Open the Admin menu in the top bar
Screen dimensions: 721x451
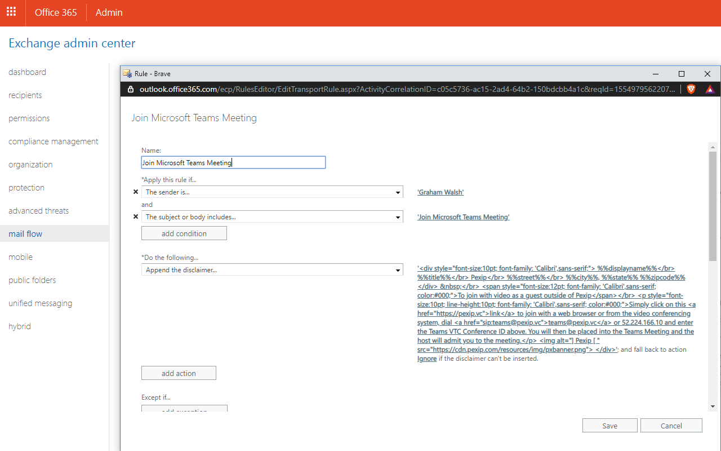(x=109, y=12)
